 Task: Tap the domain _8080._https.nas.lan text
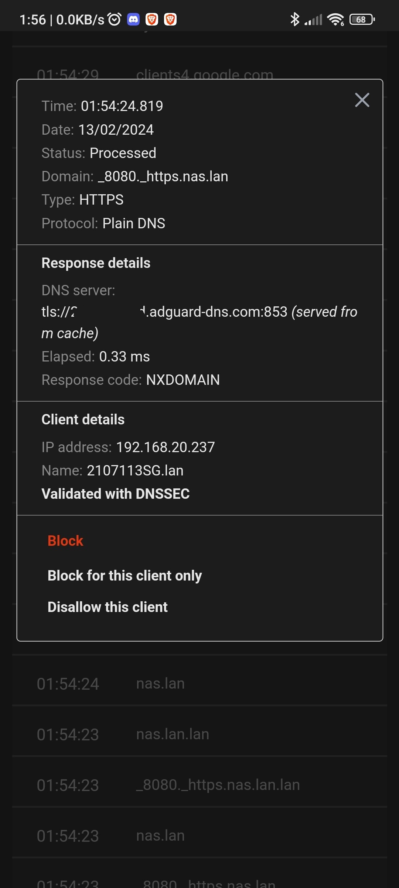163,176
